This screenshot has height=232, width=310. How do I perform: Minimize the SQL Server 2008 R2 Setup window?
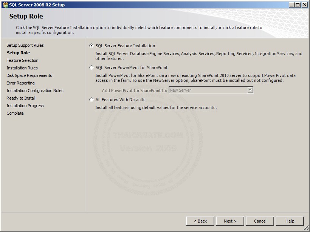[x=291, y=5]
